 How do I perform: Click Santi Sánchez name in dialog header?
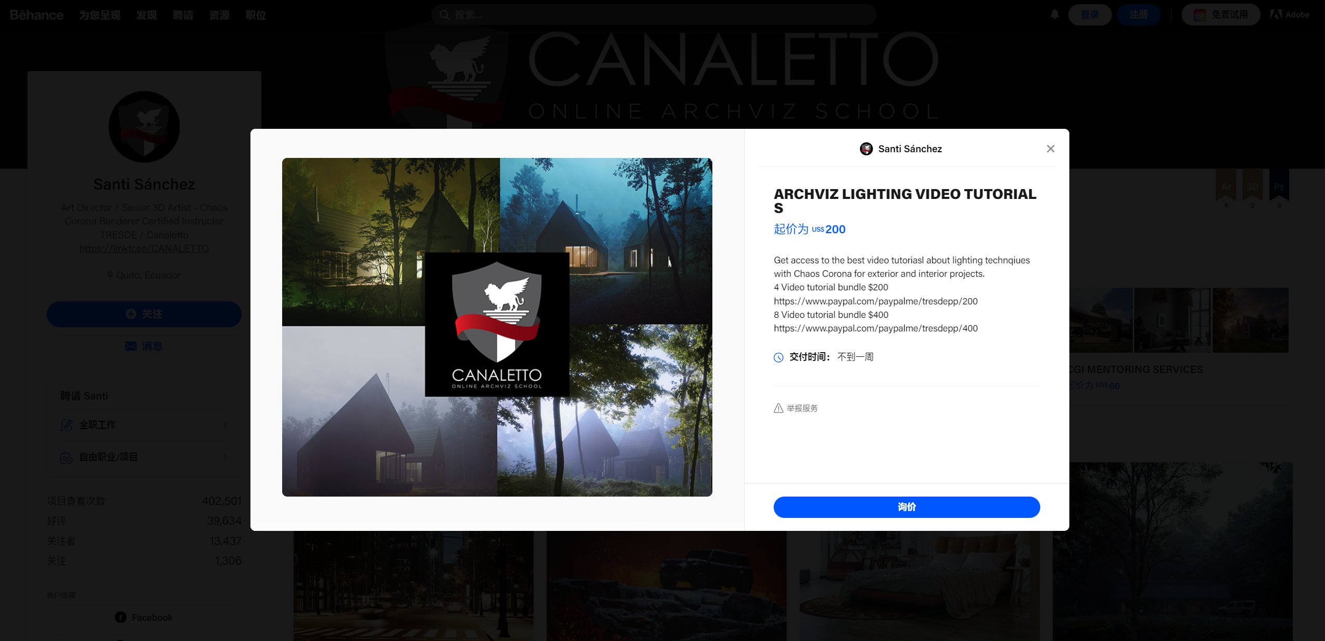pos(909,149)
